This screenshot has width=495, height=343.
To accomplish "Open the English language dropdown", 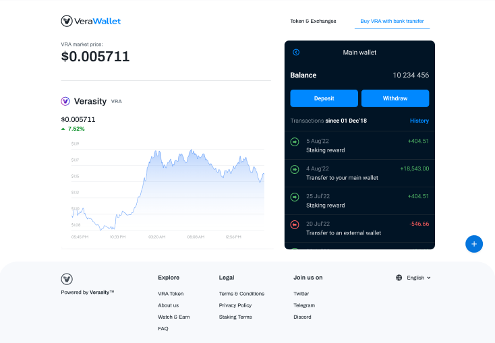I will pos(418,278).
